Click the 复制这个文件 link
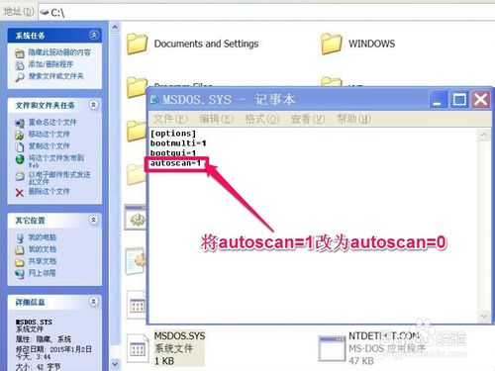 coord(49,146)
